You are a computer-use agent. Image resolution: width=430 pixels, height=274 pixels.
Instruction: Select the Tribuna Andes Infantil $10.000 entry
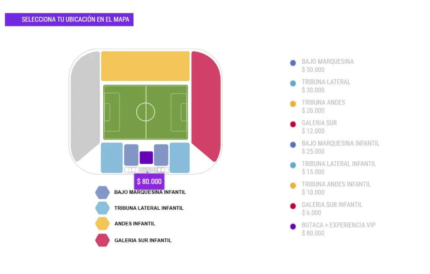pyautogui.click(x=336, y=184)
